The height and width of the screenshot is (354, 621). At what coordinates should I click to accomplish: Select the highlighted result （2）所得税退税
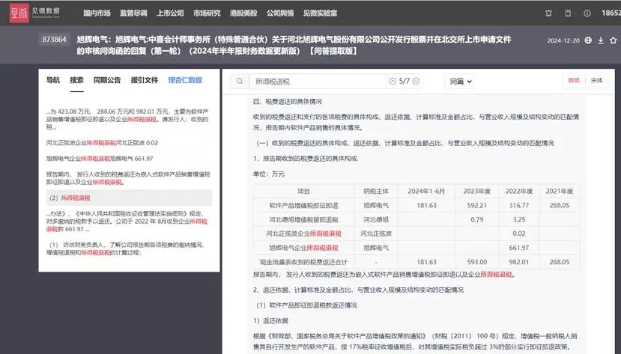tap(129, 198)
